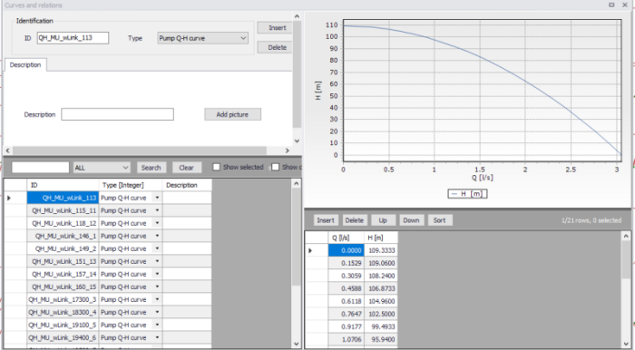This screenshot has width=635, height=350.
Task: Click scroll-down arrow of curve list
Action: 297,344
